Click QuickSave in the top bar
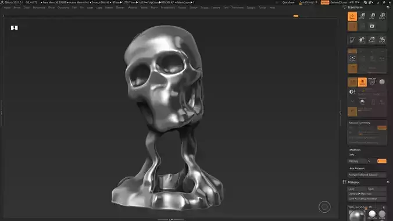393x221 pixels. tap(288, 2)
